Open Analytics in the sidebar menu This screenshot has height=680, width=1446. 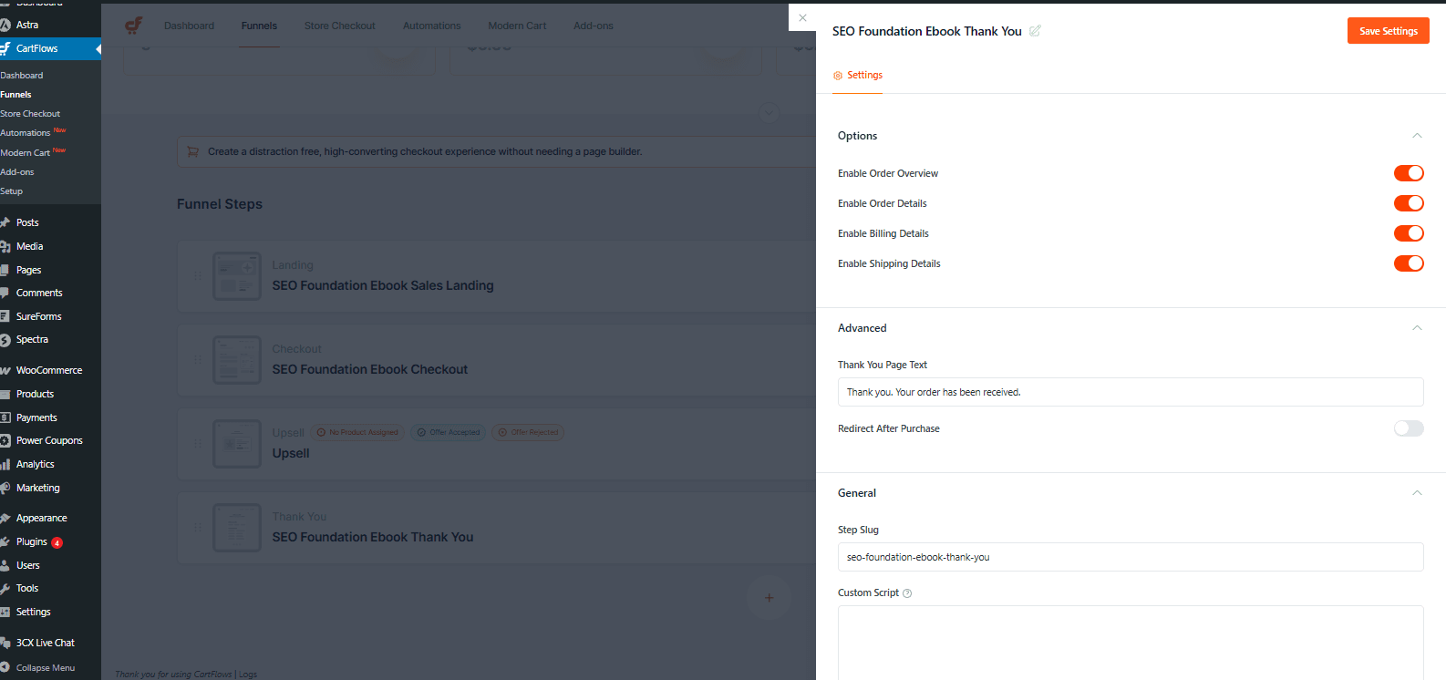point(35,464)
